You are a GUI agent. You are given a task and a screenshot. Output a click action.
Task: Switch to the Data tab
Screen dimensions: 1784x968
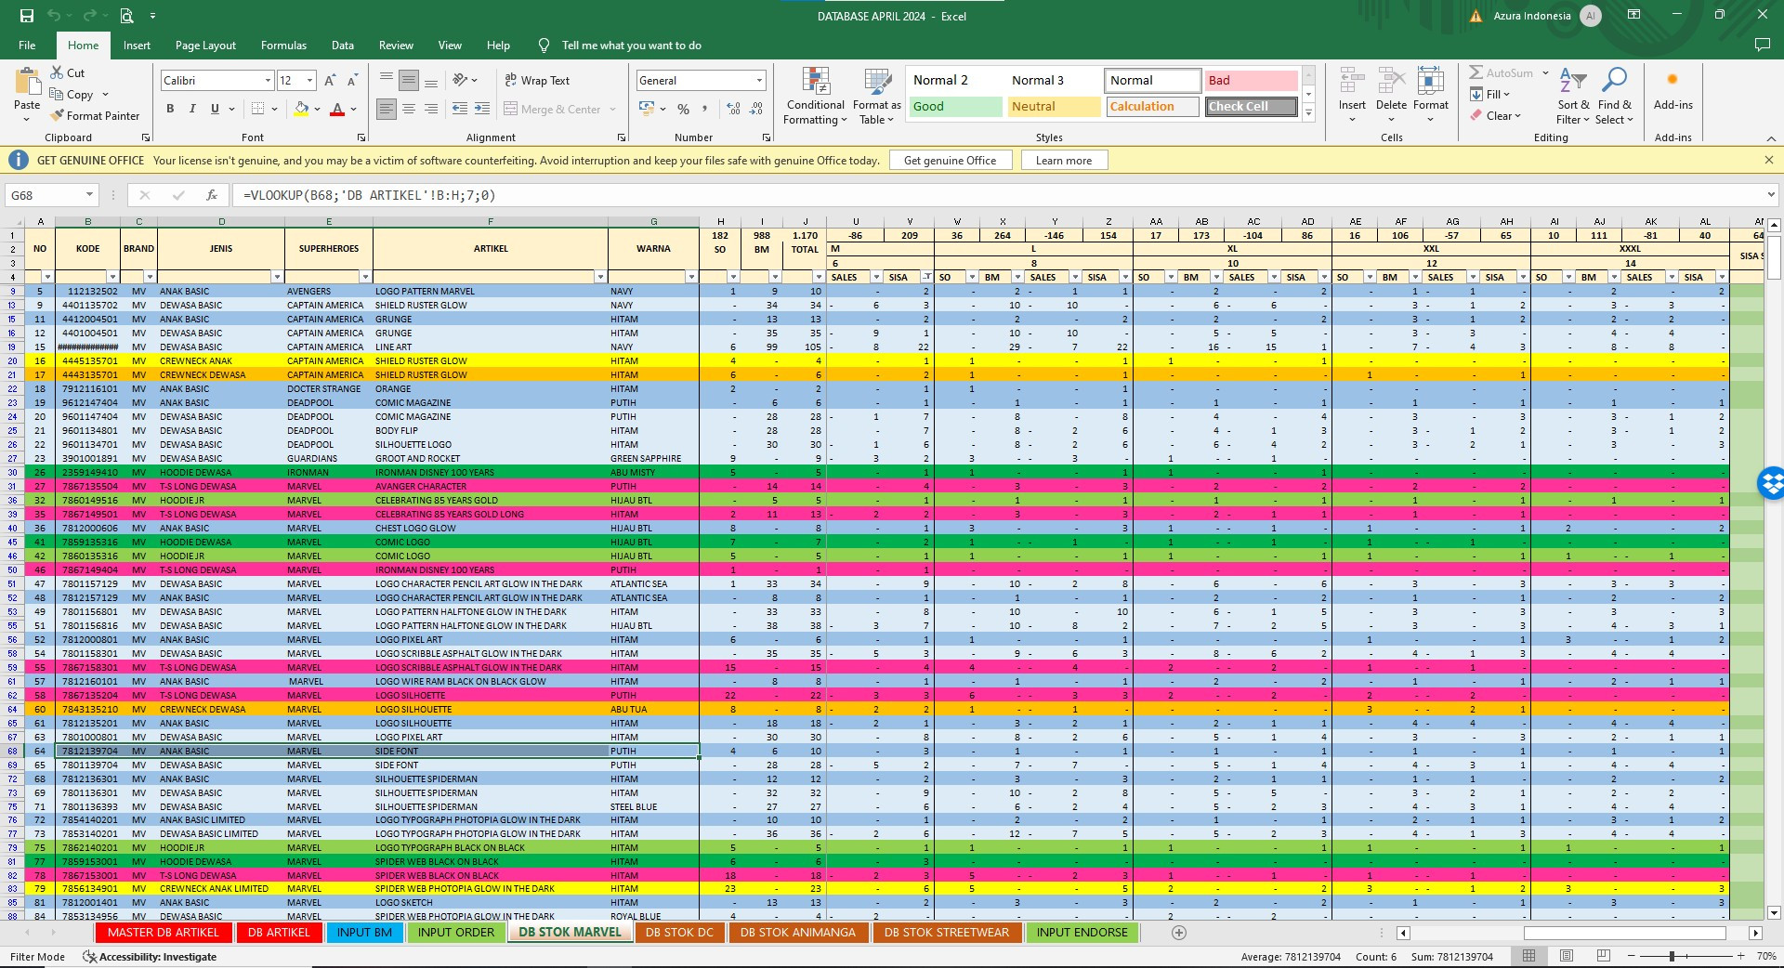pos(343,46)
